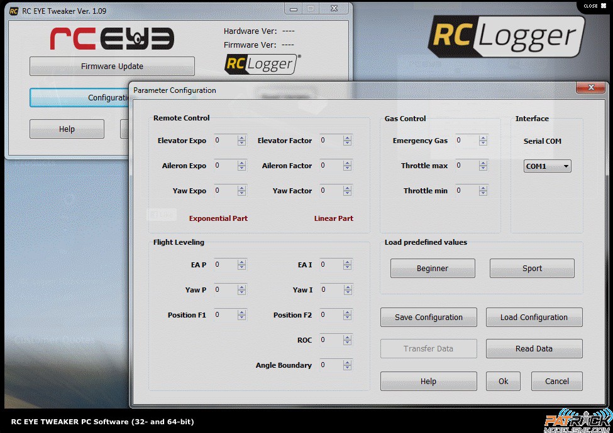Click the ROC value field

[x=331, y=339]
